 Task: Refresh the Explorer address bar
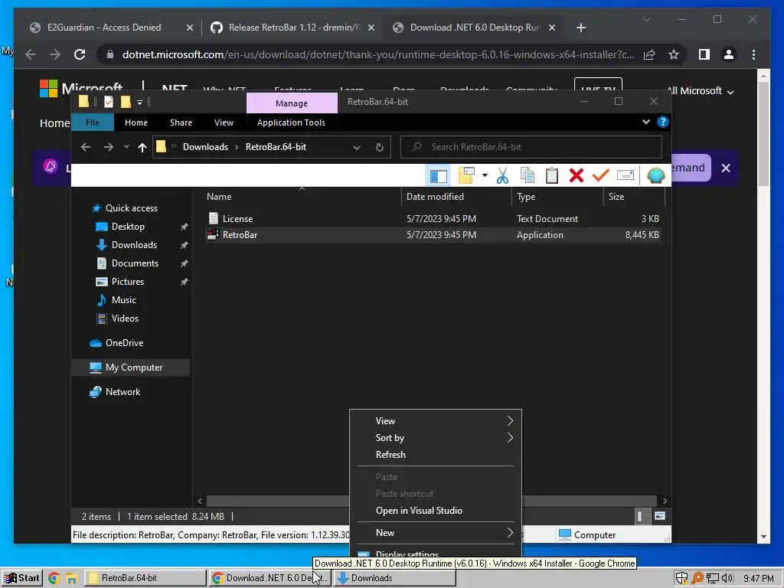(x=380, y=147)
